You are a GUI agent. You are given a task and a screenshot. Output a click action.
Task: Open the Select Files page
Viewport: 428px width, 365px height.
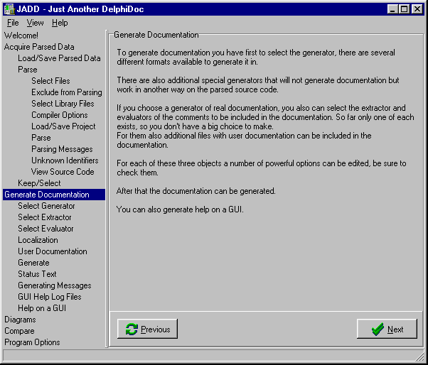[x=50, y=81]
